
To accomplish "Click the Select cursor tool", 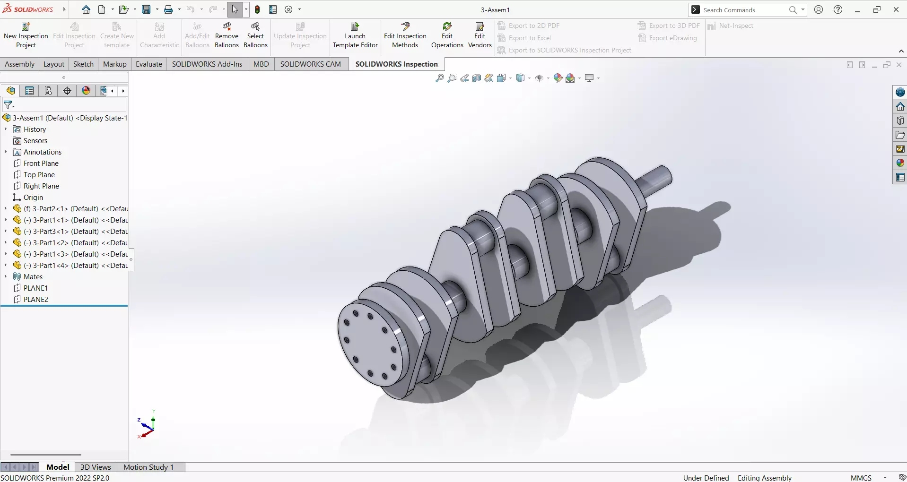I will 235,9.
